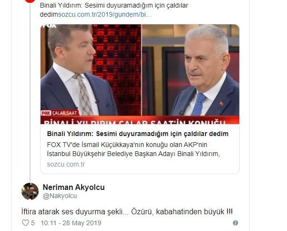Viewport: 287px width, 231px height.
Task: Click the FOX Çalar Saat badge in the image
Action: (x=60, y=113)
